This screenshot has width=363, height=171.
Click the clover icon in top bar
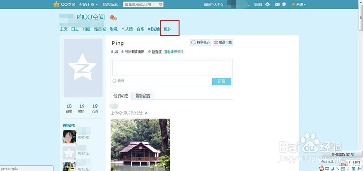click(284, 5)
